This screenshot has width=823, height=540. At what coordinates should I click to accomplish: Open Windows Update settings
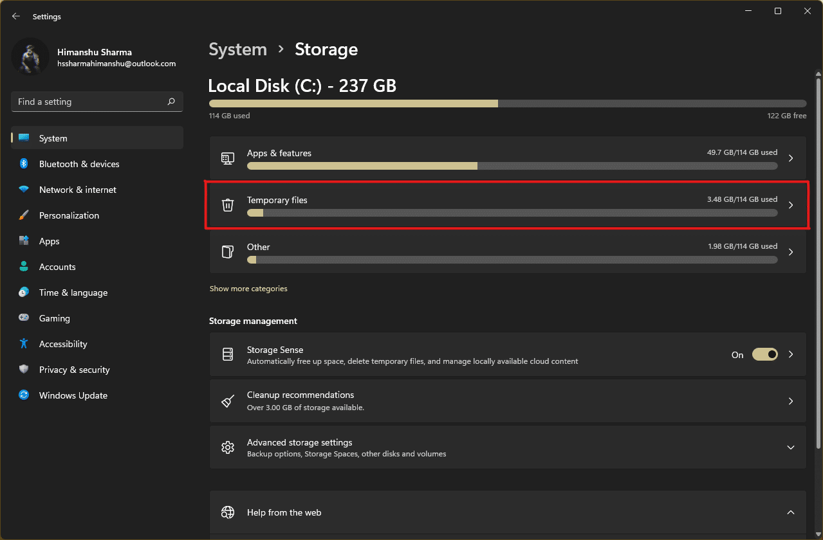click(97, 395)
